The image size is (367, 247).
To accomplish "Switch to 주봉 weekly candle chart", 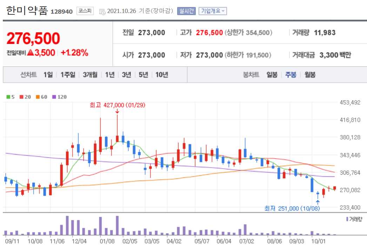I will click(x=291, y=75).
